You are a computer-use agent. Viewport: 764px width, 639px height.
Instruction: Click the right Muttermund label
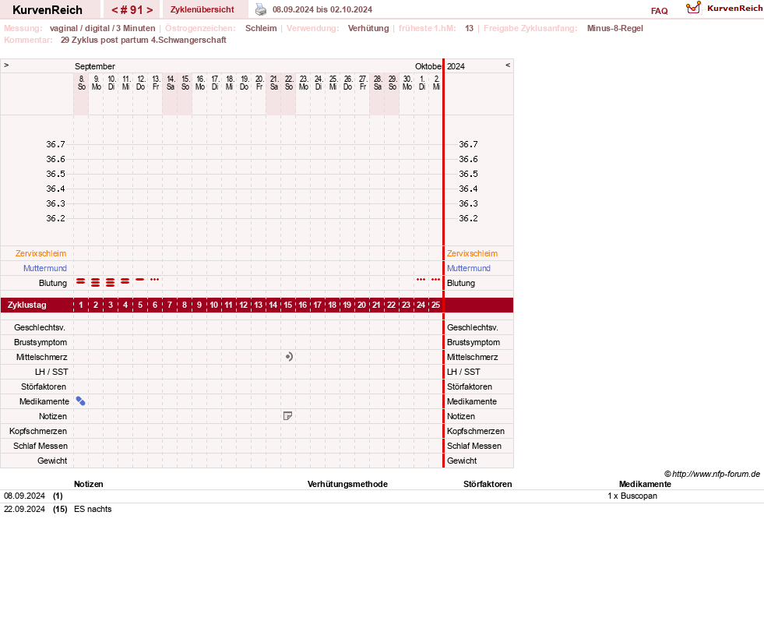pos(469,268)
